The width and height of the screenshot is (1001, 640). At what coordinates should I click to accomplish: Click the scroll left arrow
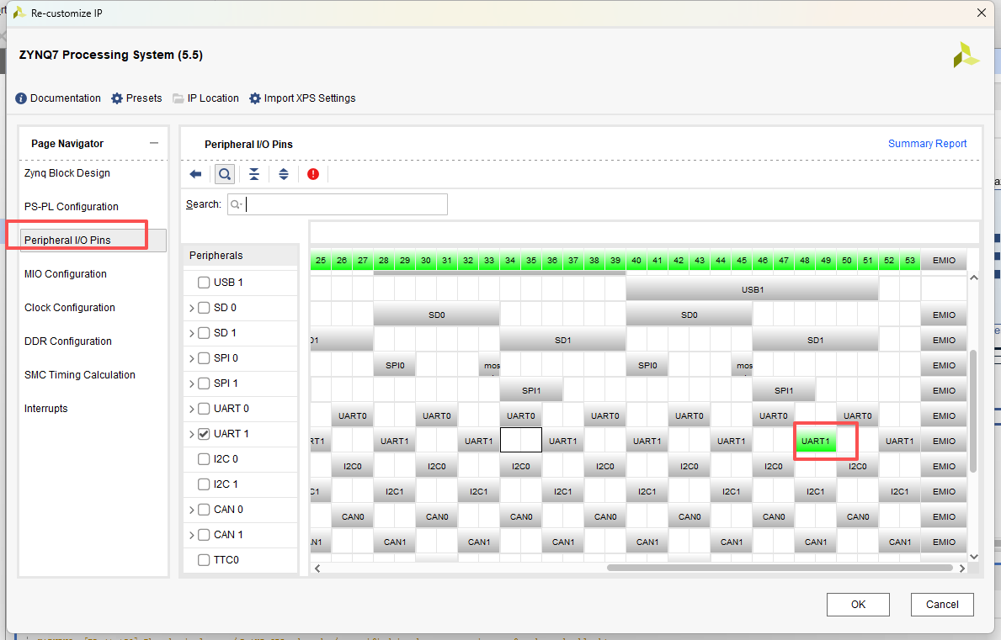(x=317, y=568)
